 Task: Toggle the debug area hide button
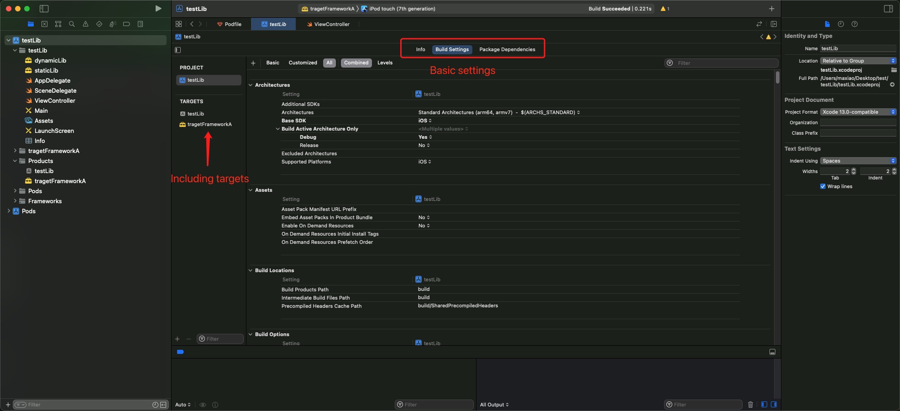point(772,352)
